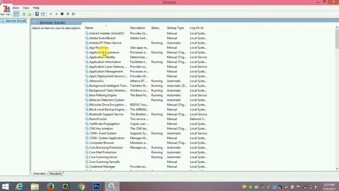The image size is (339, 191).
Task: Switch to the Extended tab
Action: (39, 173)
